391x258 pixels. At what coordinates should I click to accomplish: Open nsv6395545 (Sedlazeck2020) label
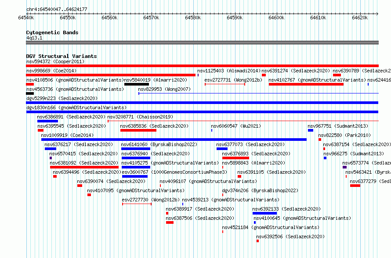[x=72, y=126]
